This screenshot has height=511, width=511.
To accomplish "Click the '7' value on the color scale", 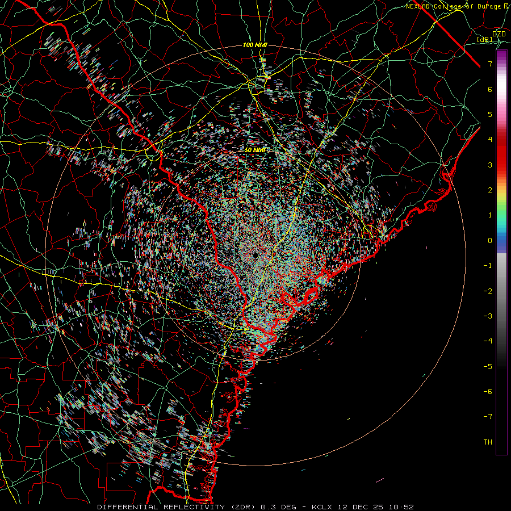I will pos(490,64).
